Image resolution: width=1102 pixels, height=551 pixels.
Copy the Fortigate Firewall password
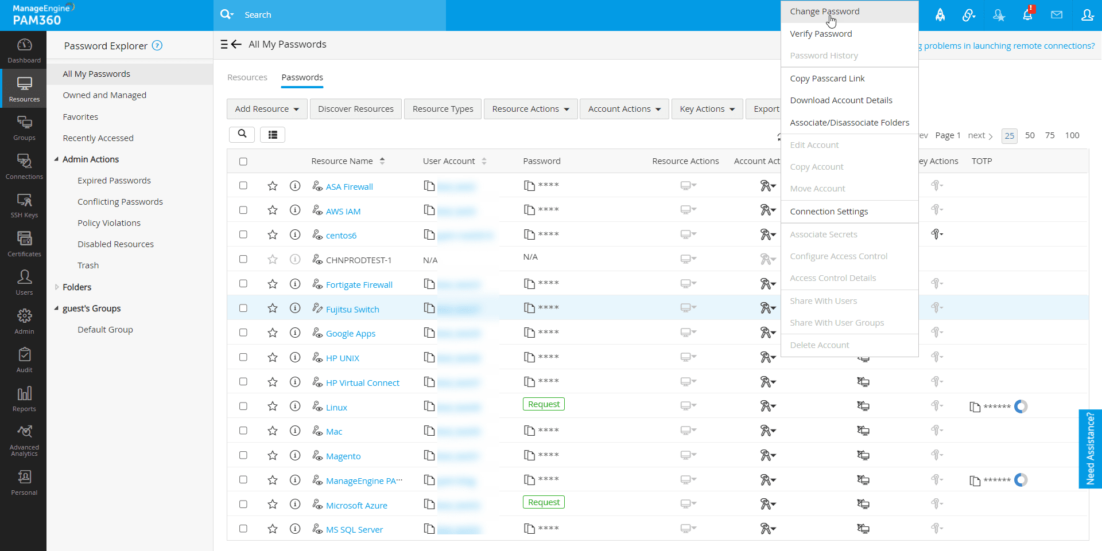(529, 283)
